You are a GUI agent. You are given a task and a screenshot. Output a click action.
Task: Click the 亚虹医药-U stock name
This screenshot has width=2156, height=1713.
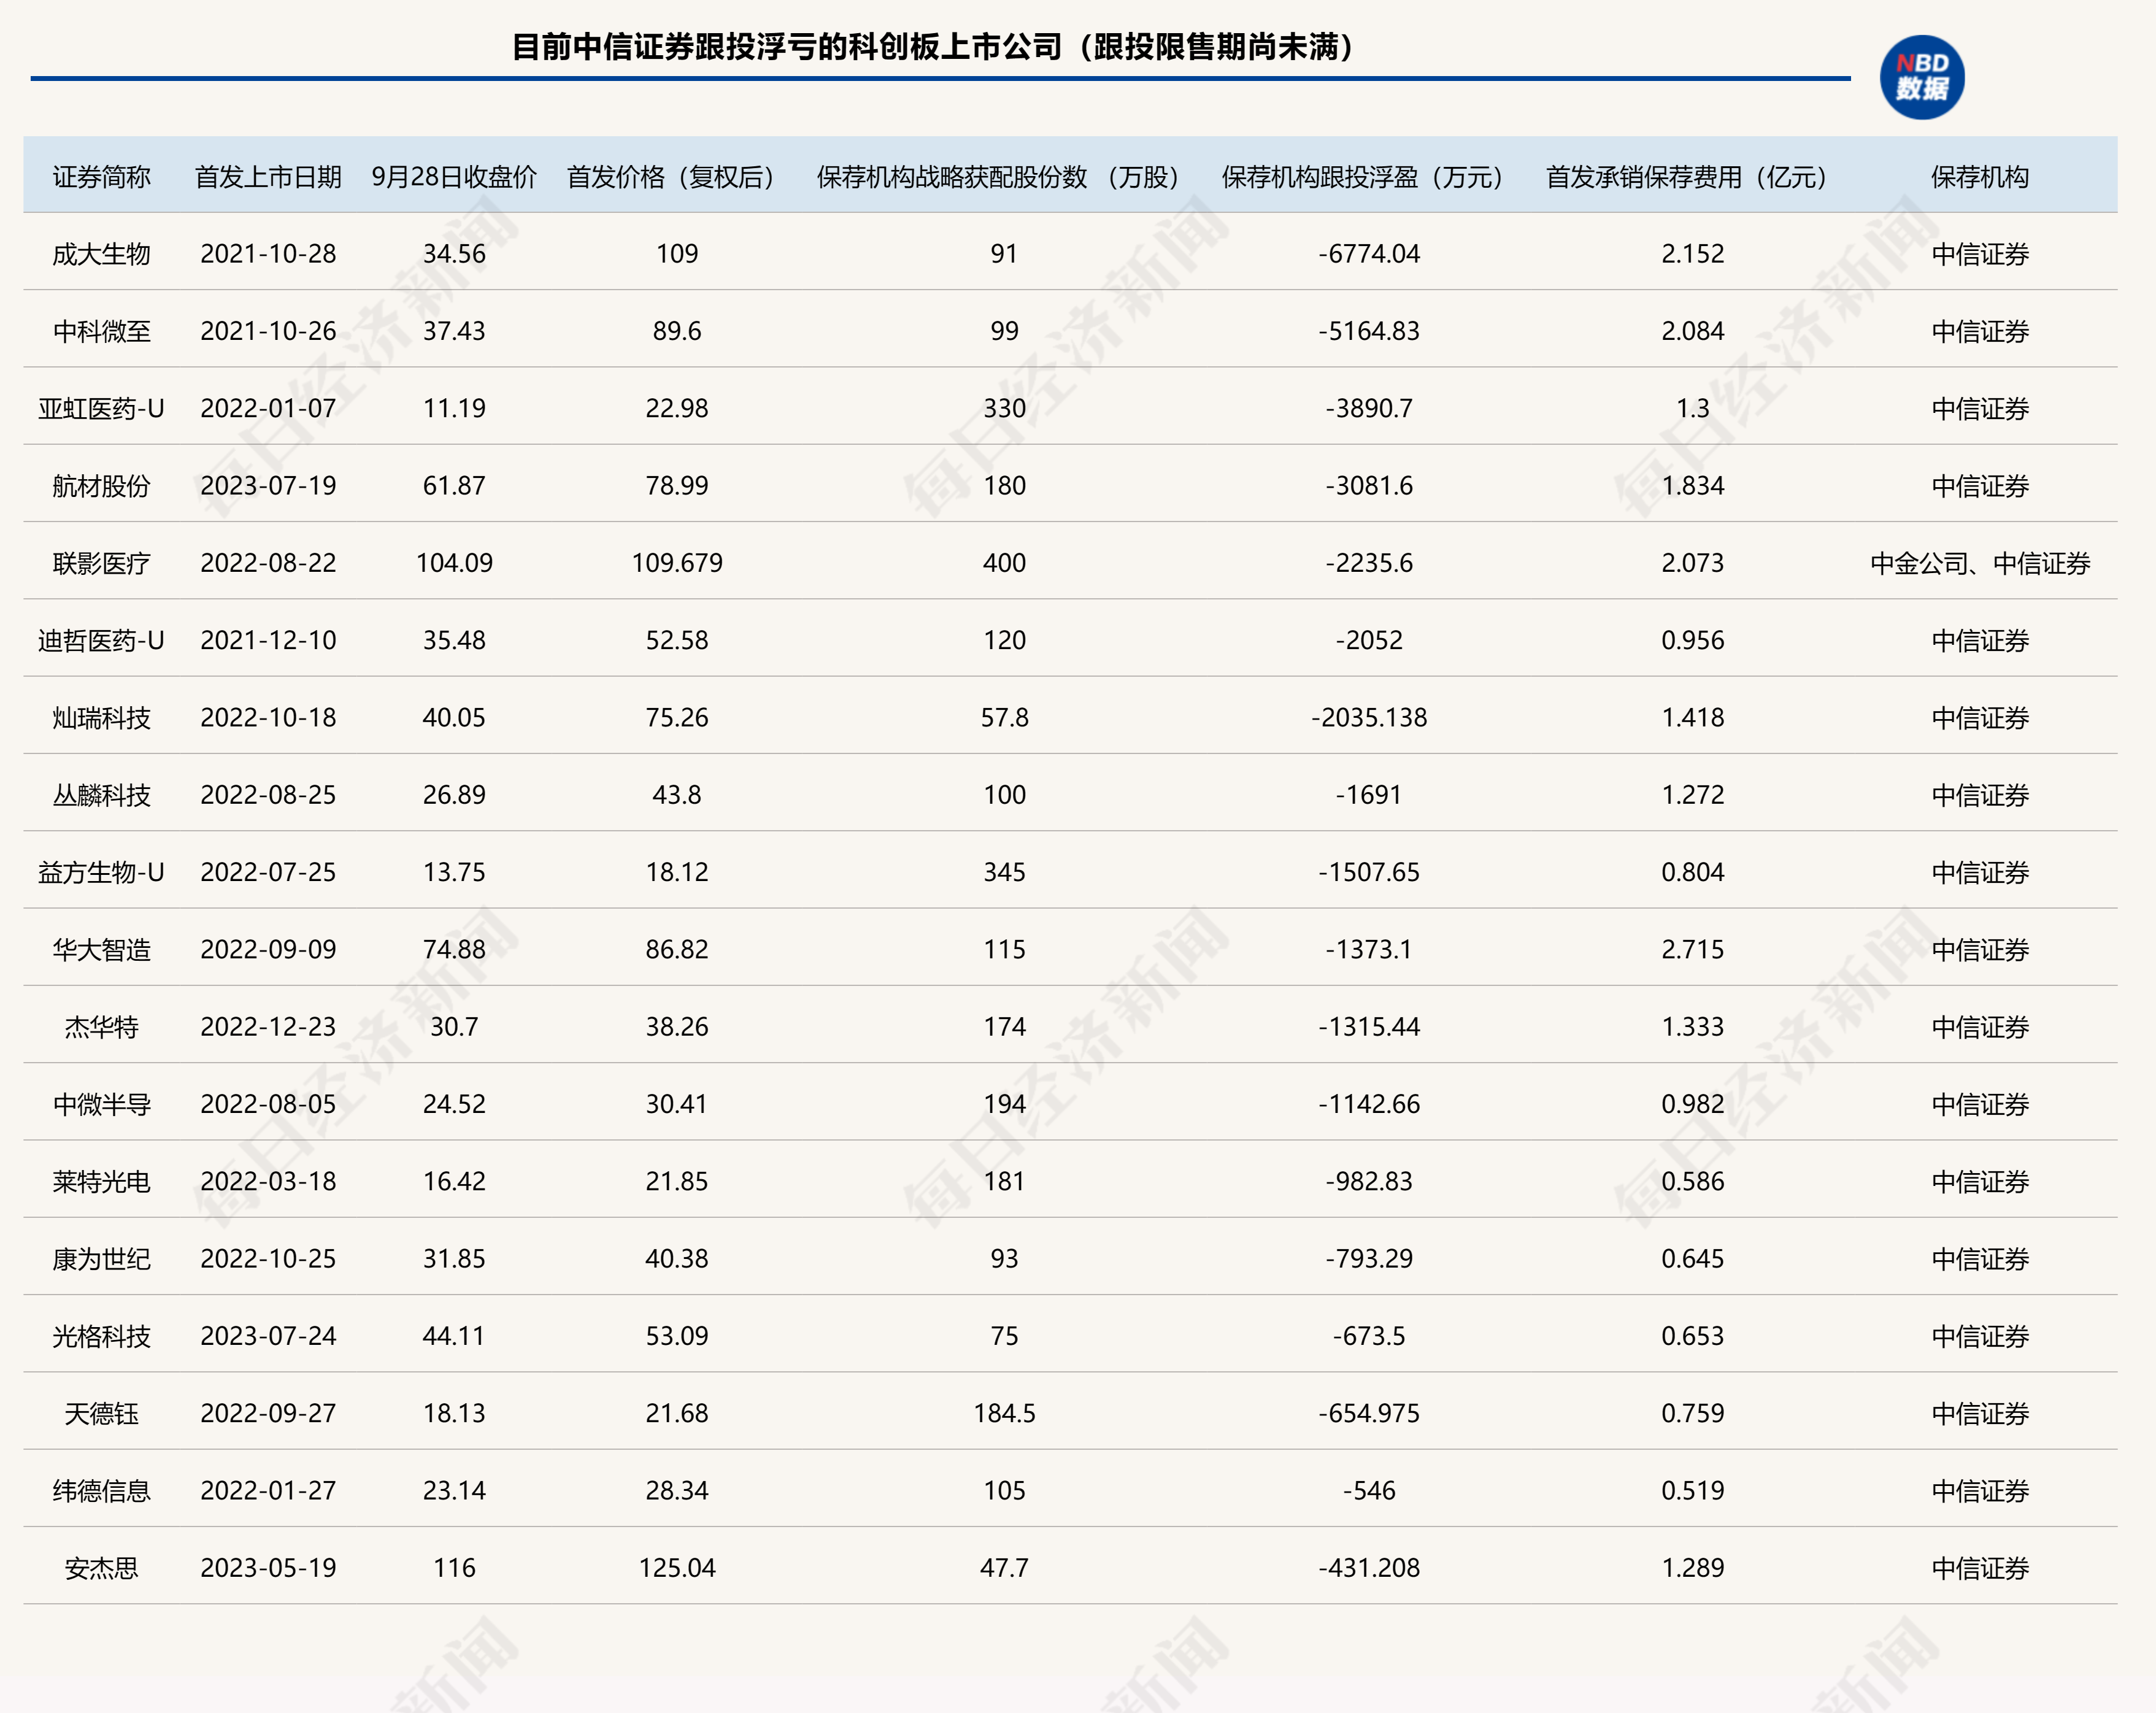pos(101,408)
